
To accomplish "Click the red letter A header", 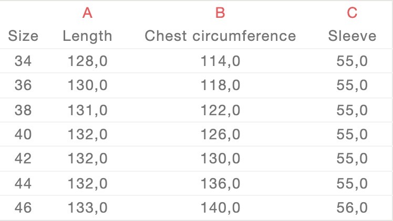I will click(x=87, y=13).
